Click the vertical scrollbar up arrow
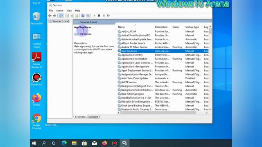Viewport: 262px width, 147px height. click(210, 27)
